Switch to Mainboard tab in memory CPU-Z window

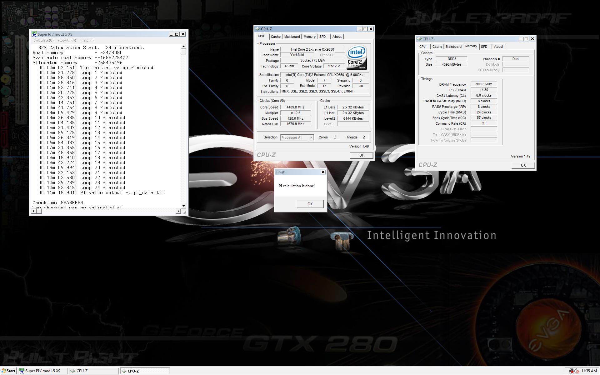[453, 47]
